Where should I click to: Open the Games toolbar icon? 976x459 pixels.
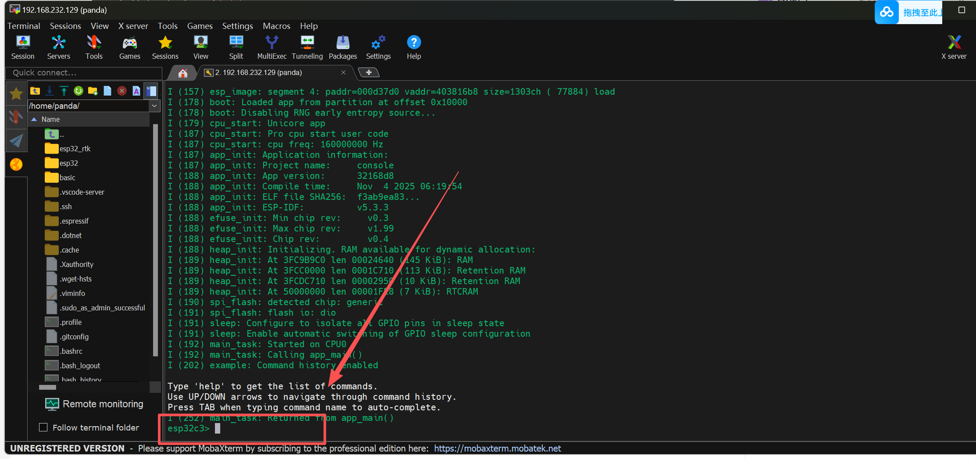tap(130, 47)
